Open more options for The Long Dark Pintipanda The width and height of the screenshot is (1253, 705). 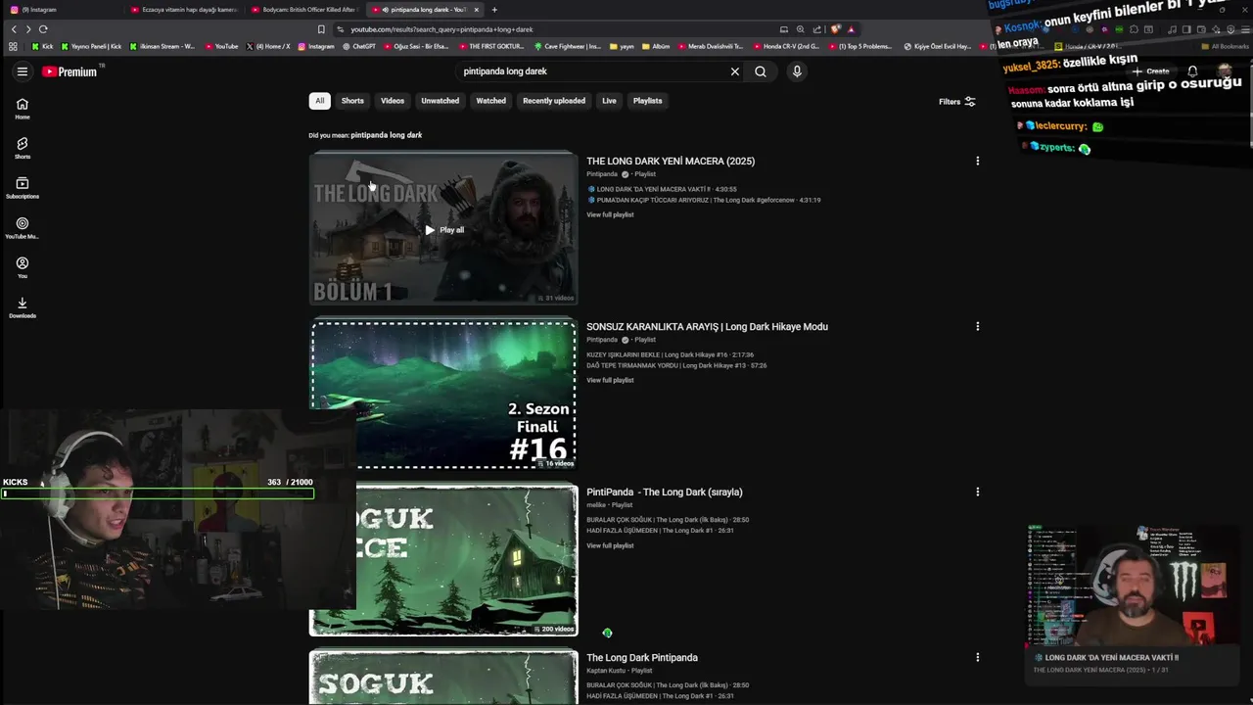(x=977, y=657)
